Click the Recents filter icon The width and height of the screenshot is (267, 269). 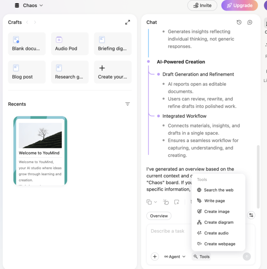tap(128, 104)
